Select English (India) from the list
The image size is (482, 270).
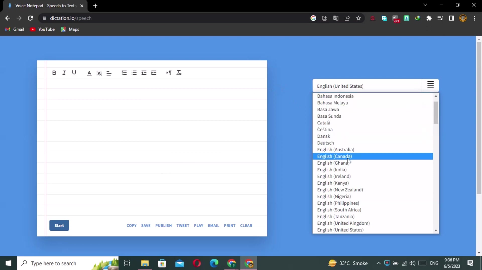pyautogui.click(x=331, y=170)
